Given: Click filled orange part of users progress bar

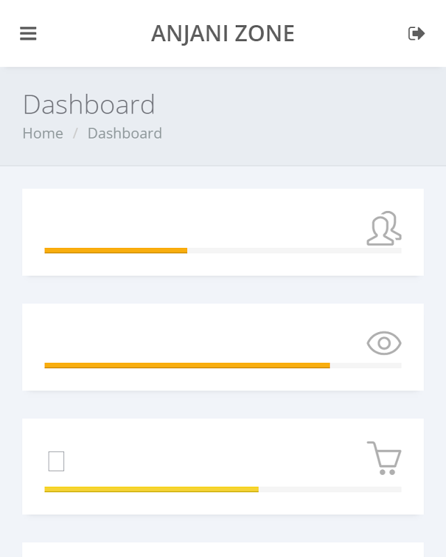Looking at the screenshot, I should coord(116,251).
